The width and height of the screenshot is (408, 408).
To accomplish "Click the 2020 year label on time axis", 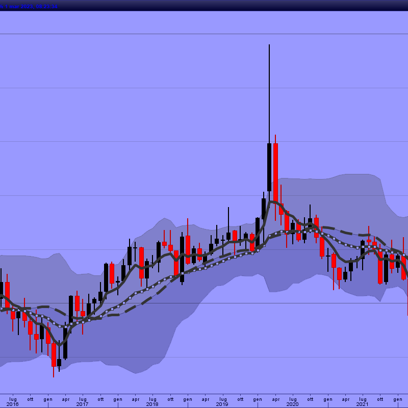I will [x=292, y=404].
